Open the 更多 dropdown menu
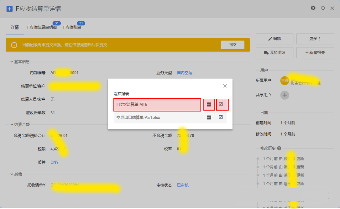The width and height of the screenshot is (340, 209). point(315,39)
